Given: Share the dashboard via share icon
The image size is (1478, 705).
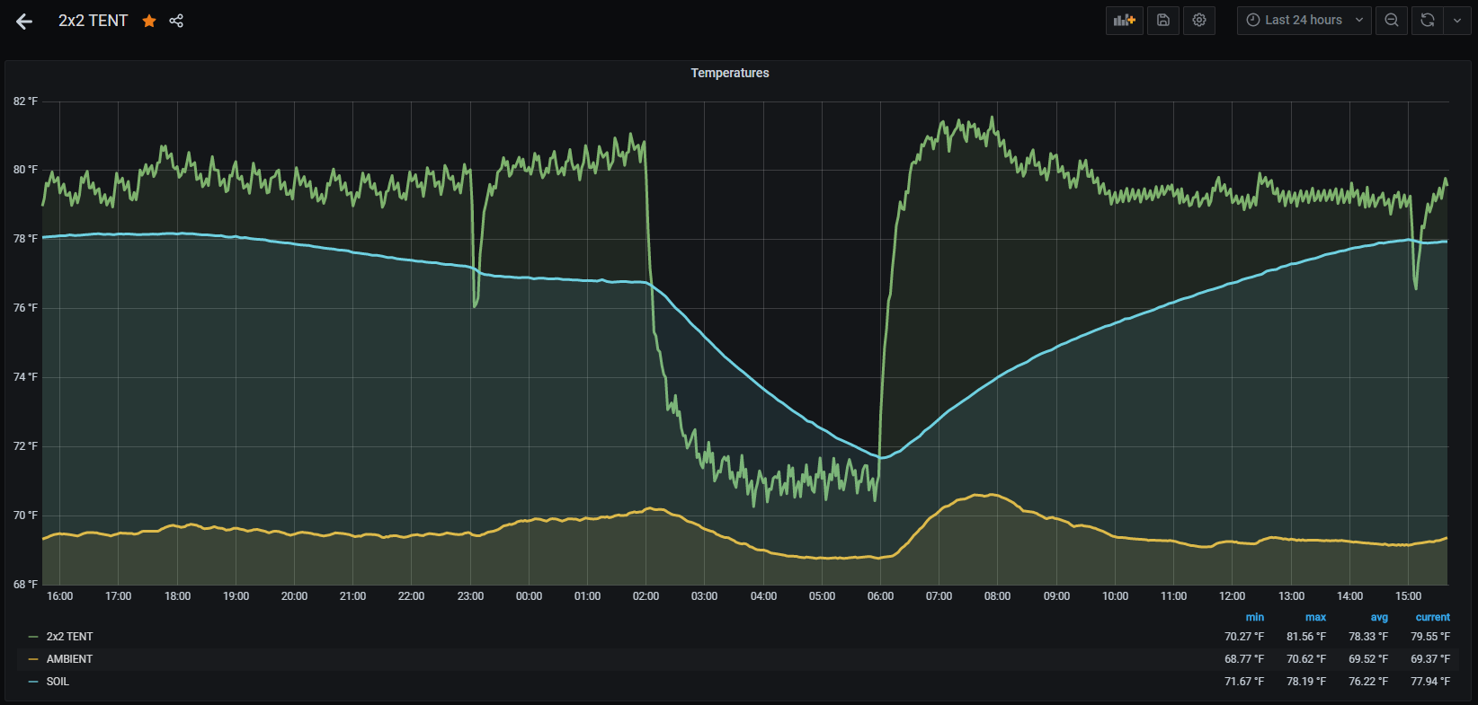Looking at the screenshot, I should (x=176, y=21).
